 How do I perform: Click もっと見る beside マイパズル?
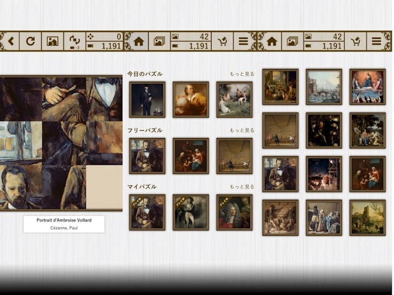pyautogui.click(x=242, y=187)
